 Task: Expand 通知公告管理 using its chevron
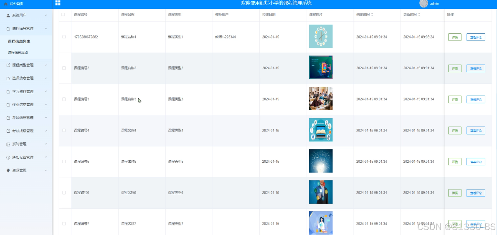click(46, 157)
